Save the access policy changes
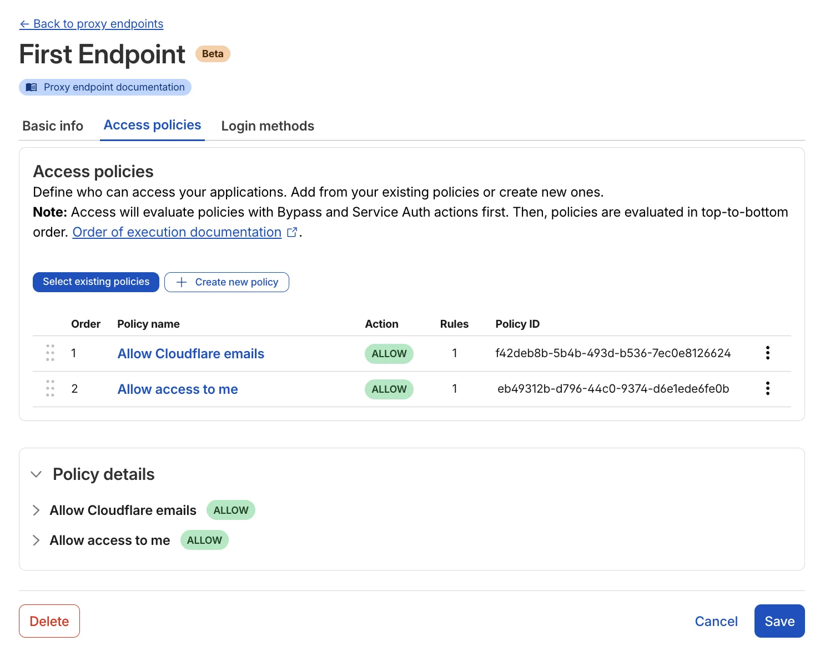825x661 pixels. tap(779, 621)
